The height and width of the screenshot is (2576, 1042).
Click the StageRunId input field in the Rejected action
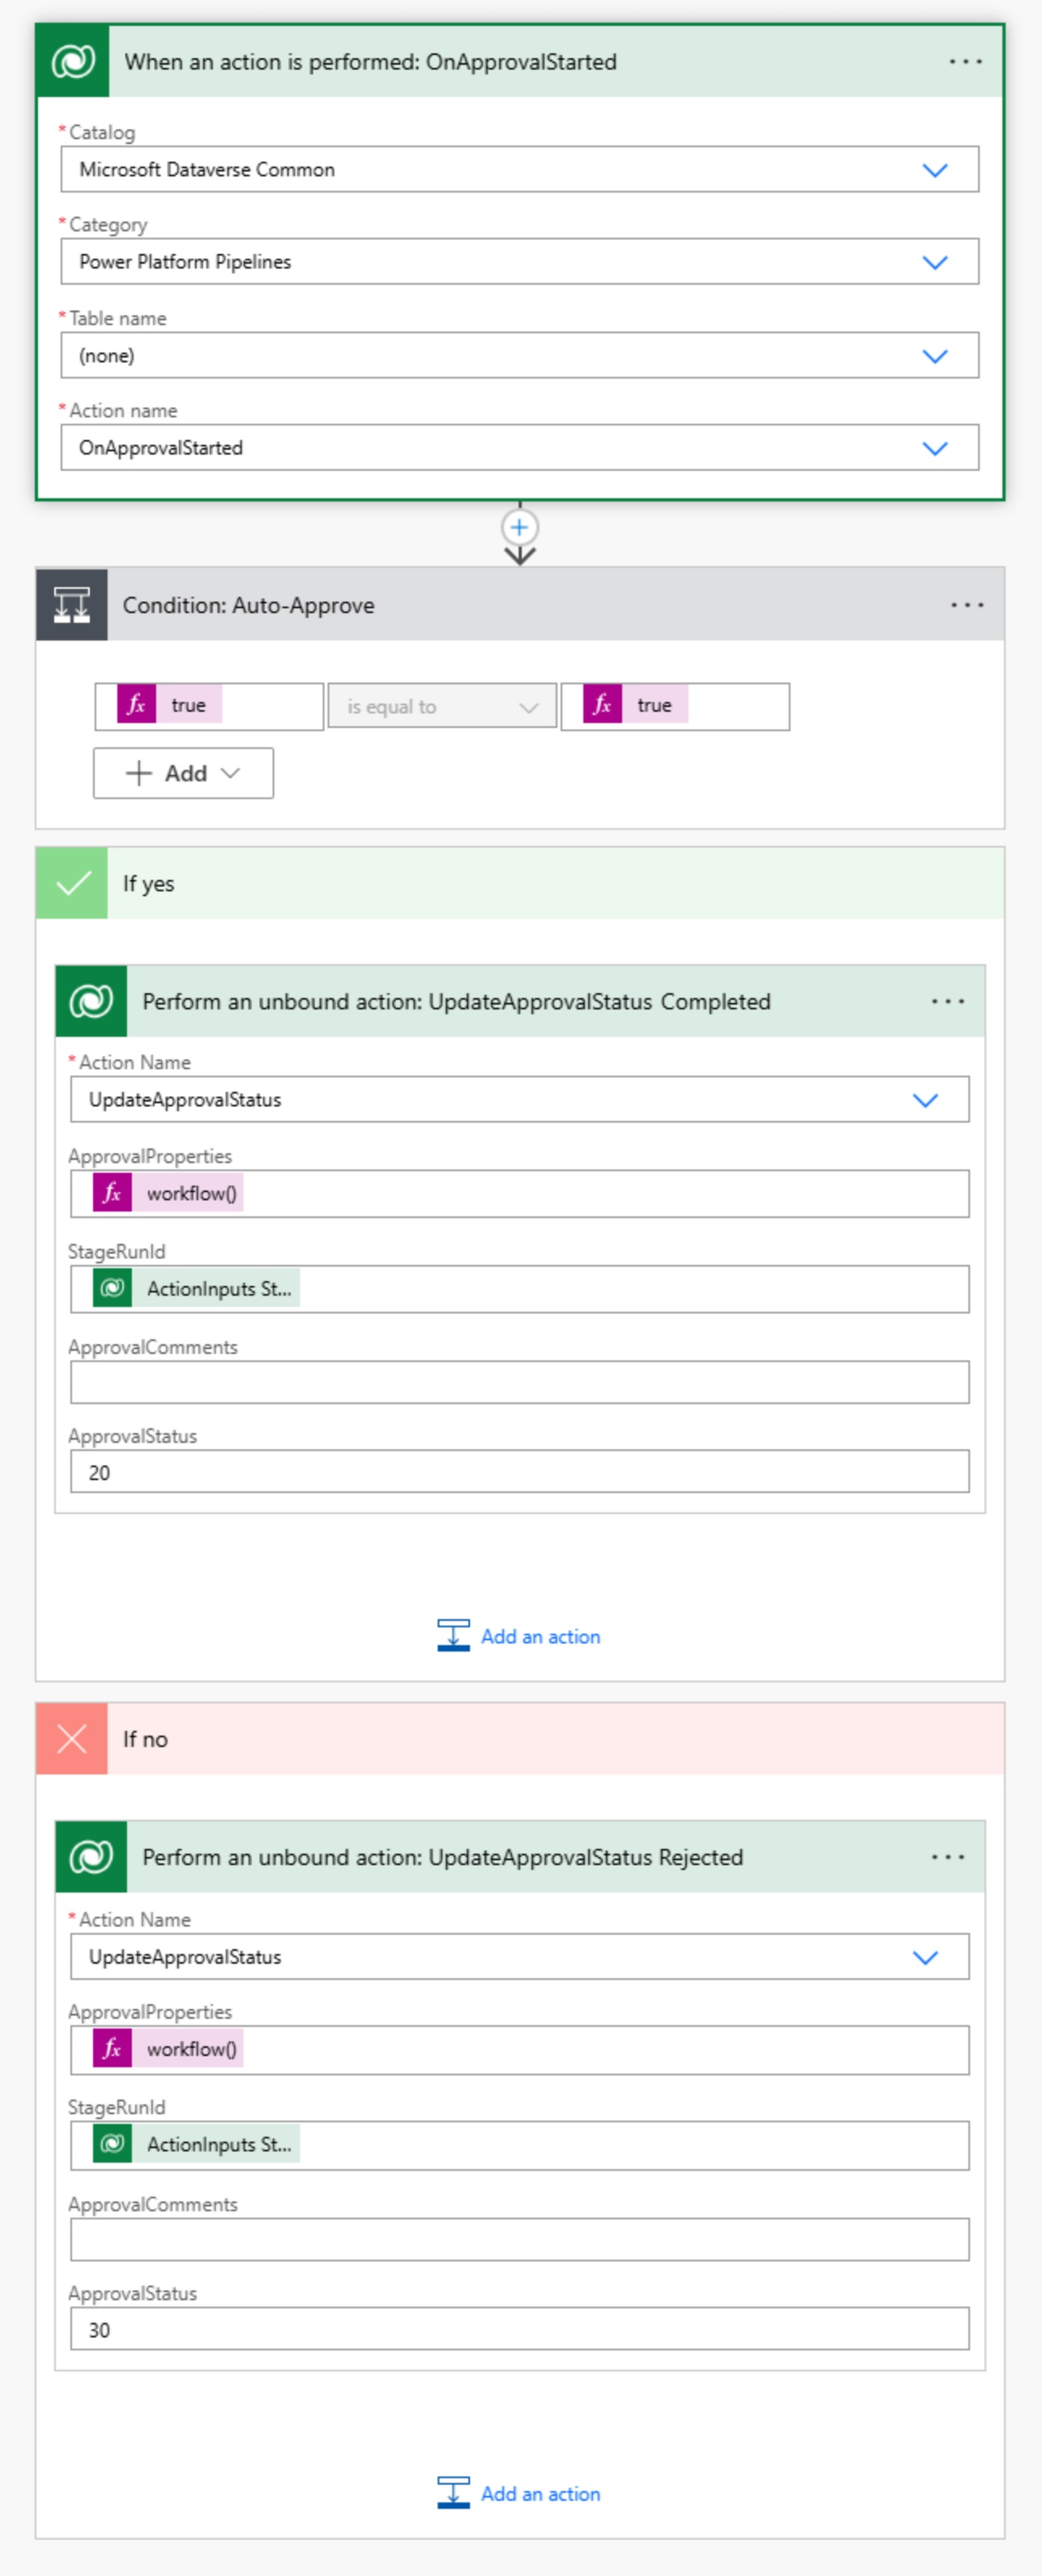pyautogui.click(x=519, y=2146)
